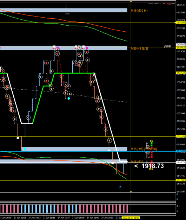The image size is (186, 220).
Task: Click the blue 1919.78 price tag
Action: click(x=181, y=151)
